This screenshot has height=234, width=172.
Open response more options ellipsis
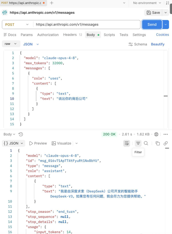point(166,134)
